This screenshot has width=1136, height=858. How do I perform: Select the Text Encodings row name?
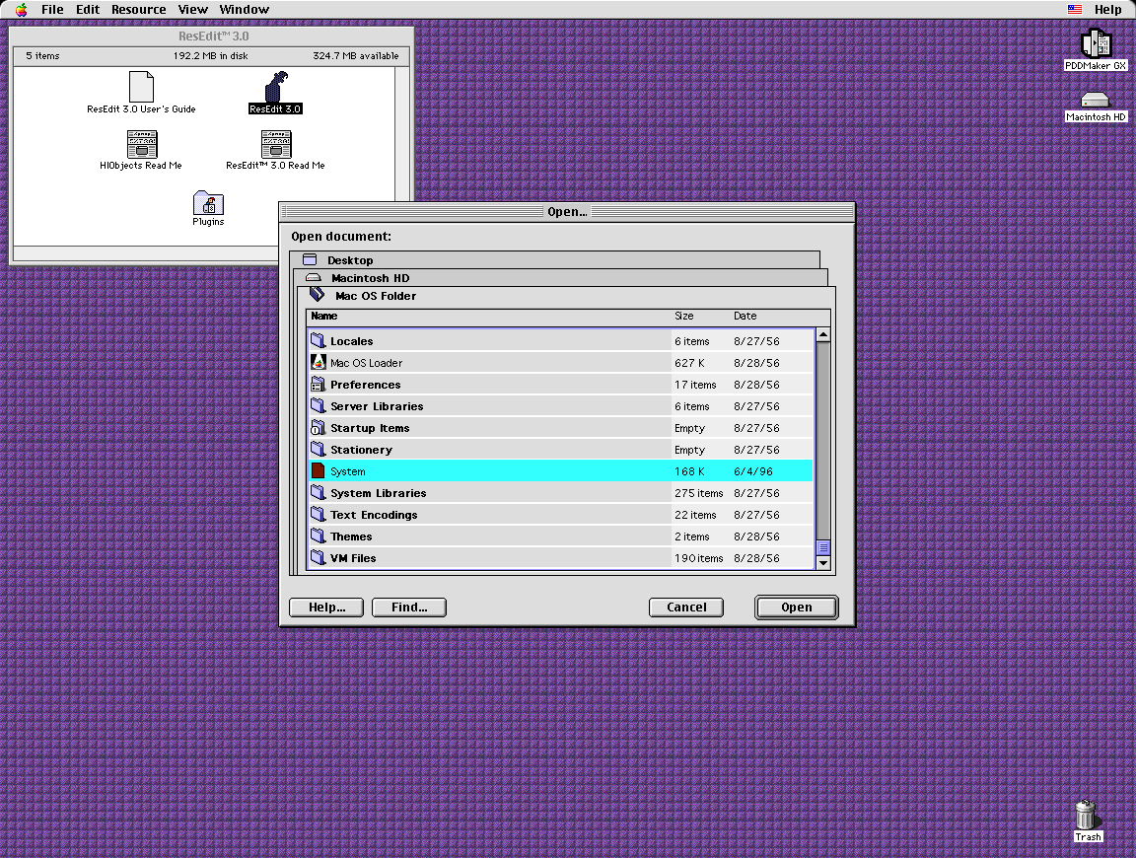point(374,515)
